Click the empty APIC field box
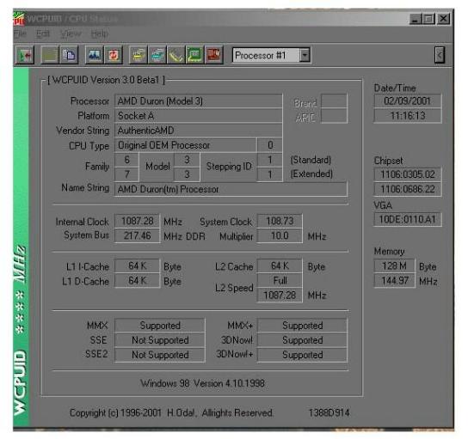The image size is (468, 439). 334,116
